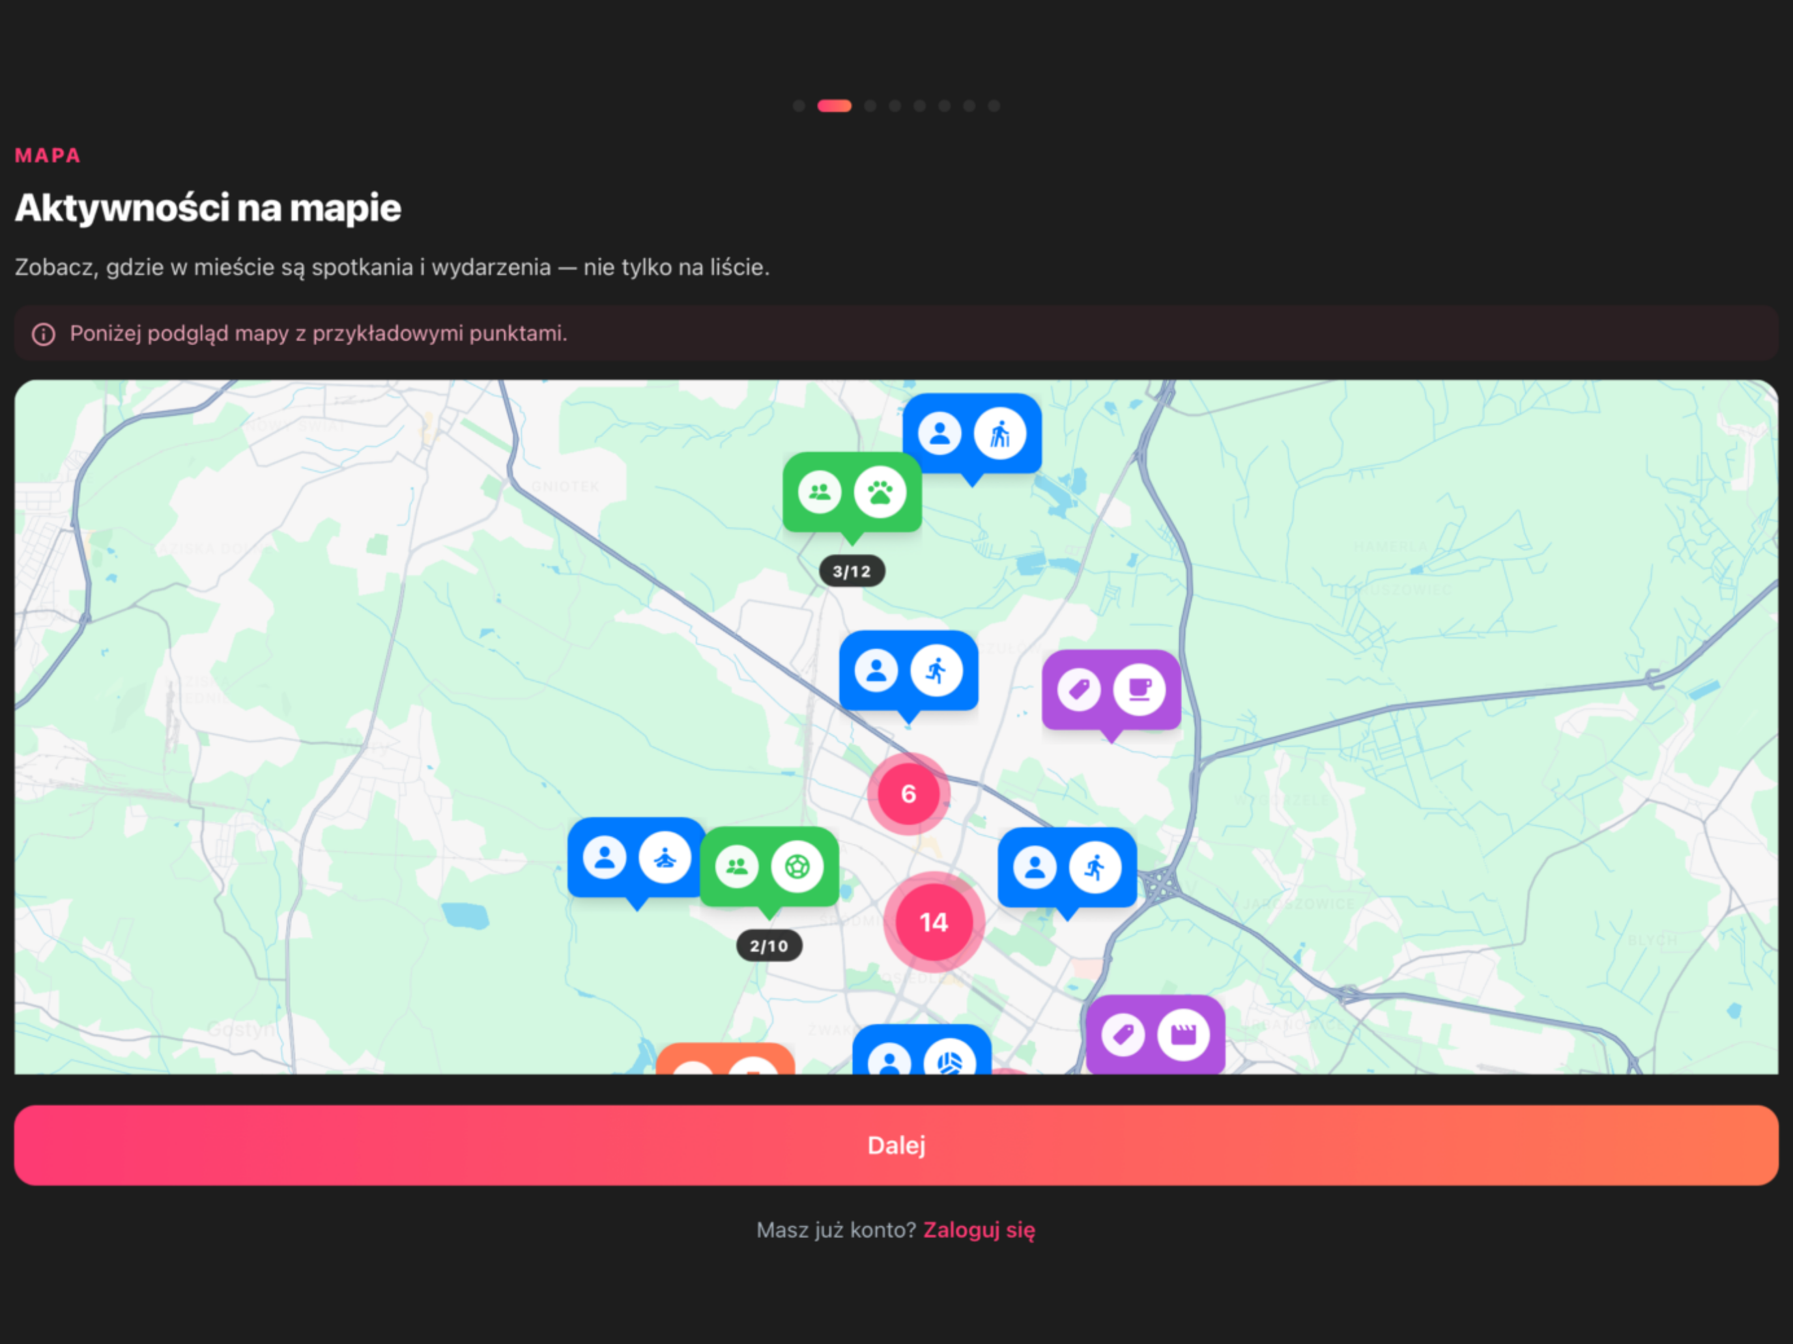
Task: Tap the coffee cup icon on purple marker
Action: point(1139,690)
